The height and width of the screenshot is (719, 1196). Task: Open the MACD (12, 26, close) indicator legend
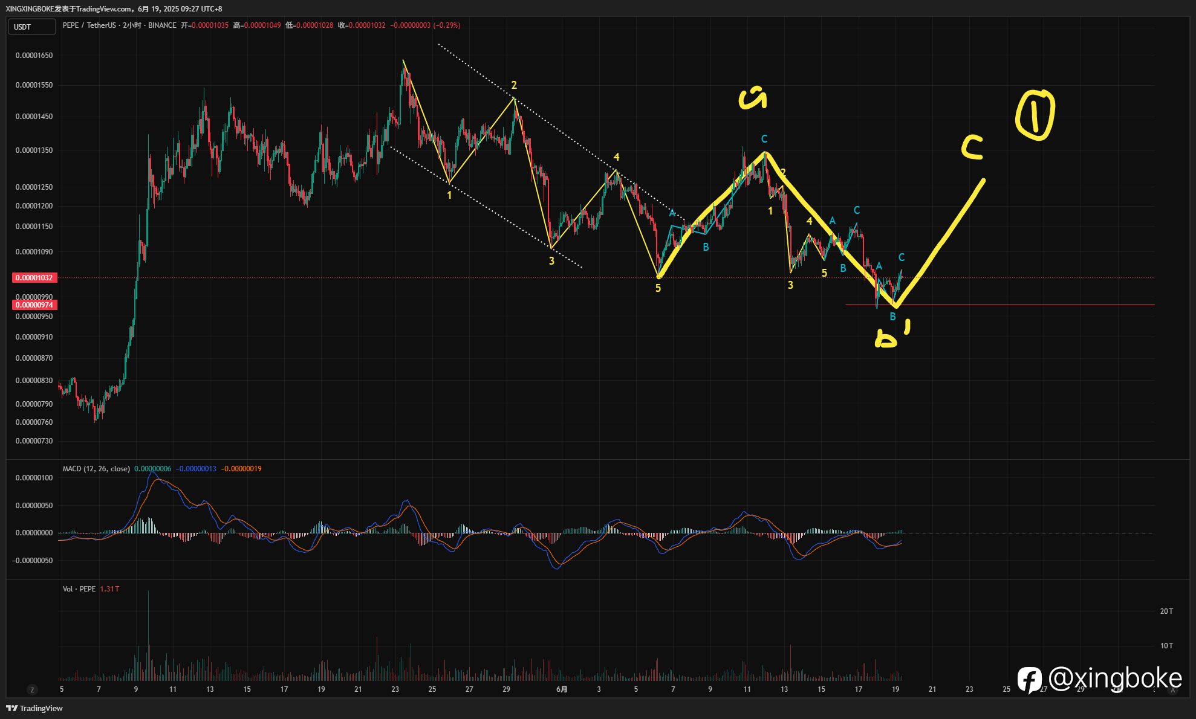tap(96, 469)
